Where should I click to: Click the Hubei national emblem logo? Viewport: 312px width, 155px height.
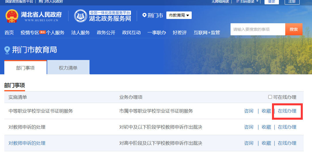(x=12, y=16)
